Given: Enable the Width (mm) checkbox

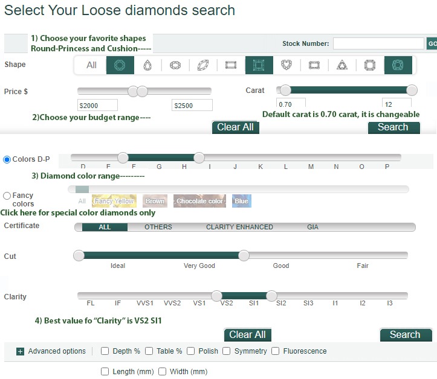Looking at the screenshot, I should tap(162, 372).
